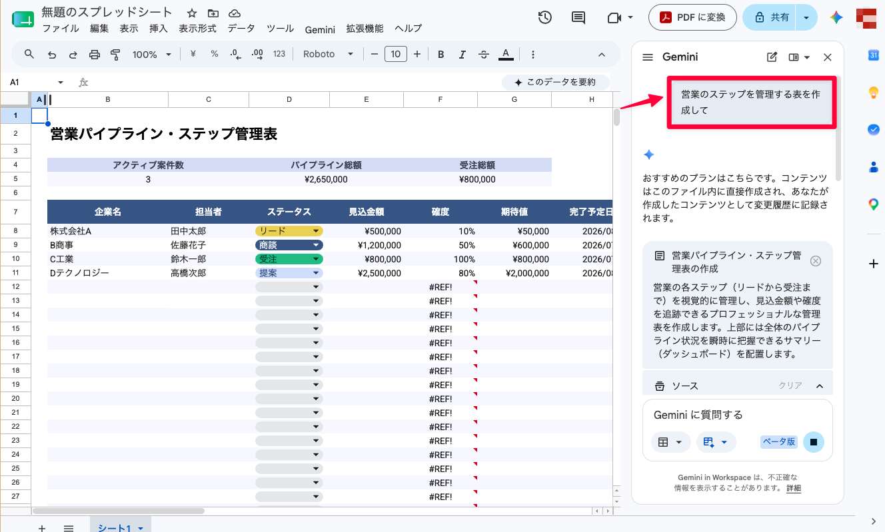
Task: Close the Gemini side panel
Action: [x=828, y=57]
